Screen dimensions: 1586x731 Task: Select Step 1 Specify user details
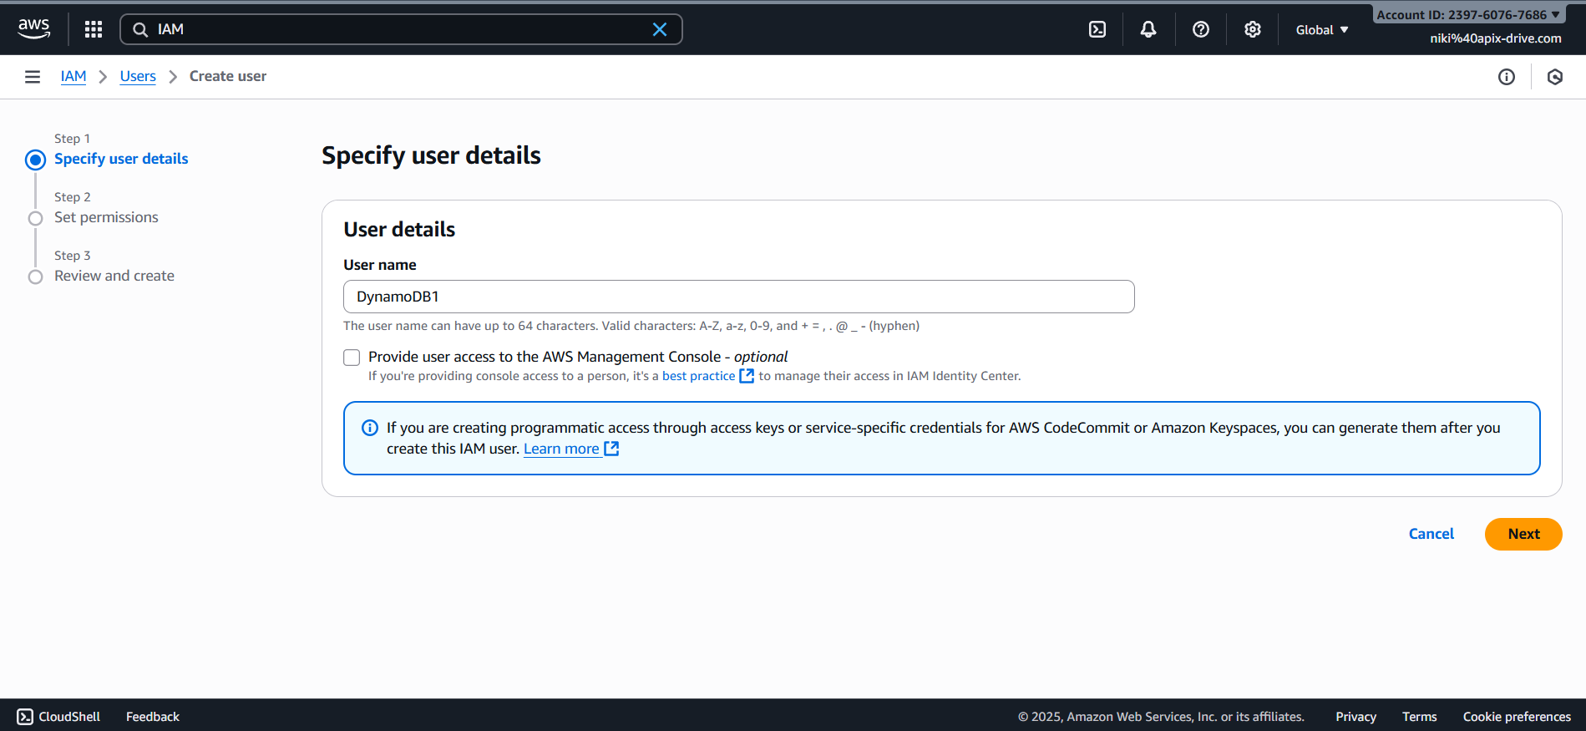pos(121,159)
